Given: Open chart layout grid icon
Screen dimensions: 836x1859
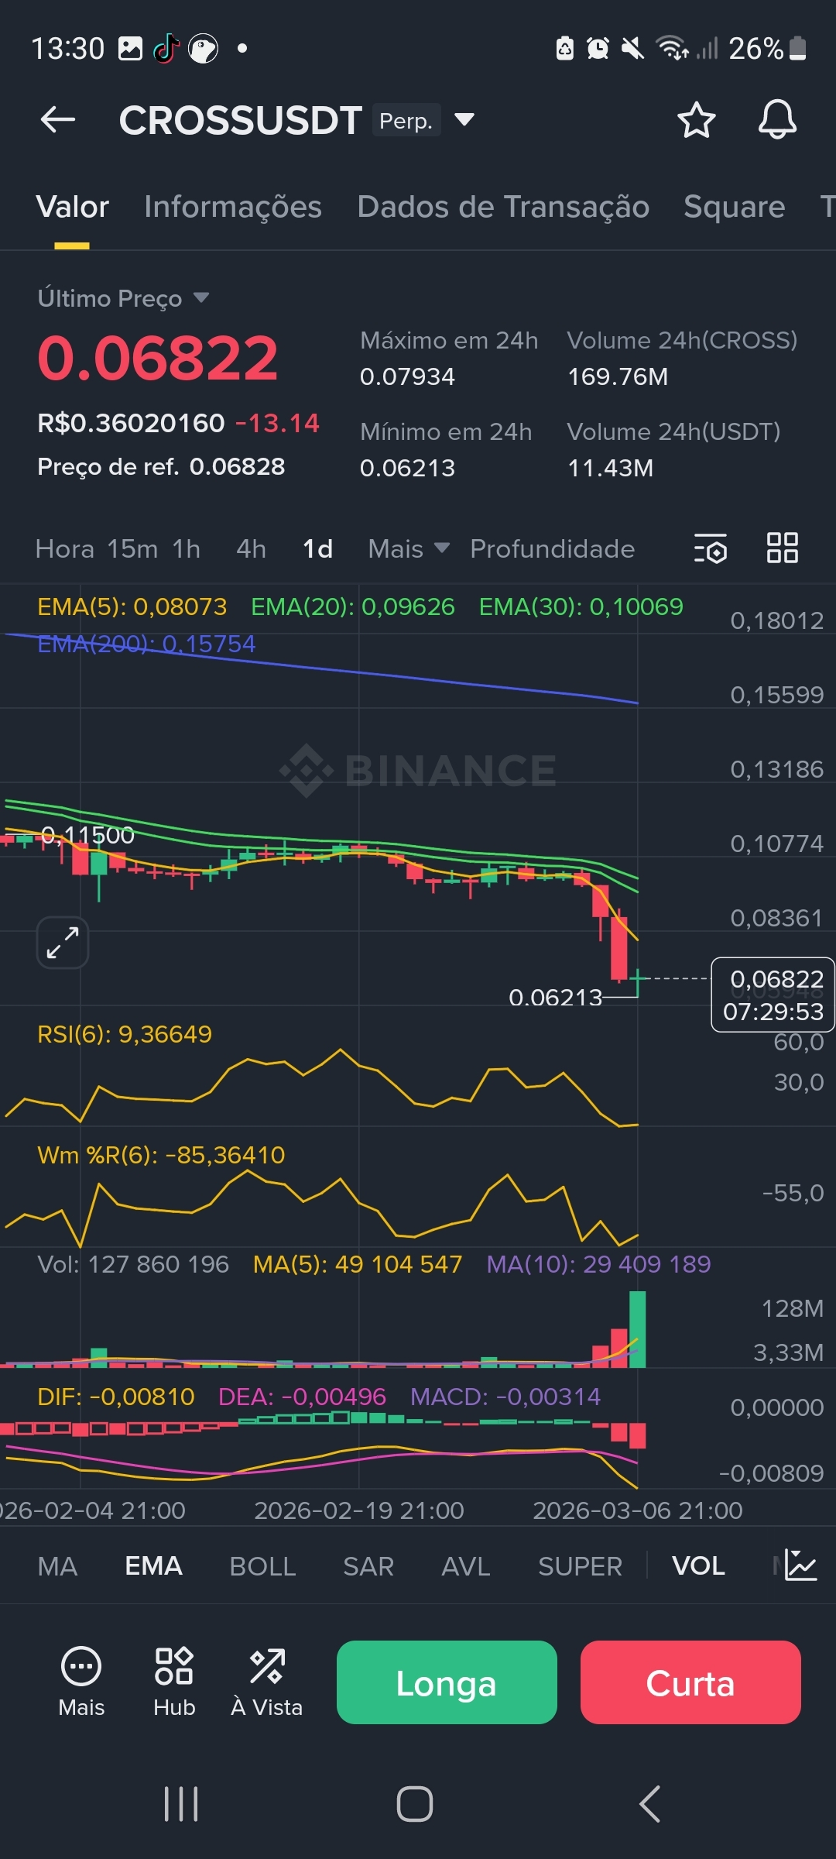Looking at the screenshot, I should pyautogui.click(x=782, y=548).
